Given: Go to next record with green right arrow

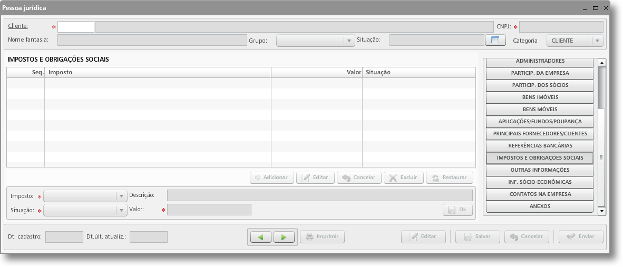Looking at the screenshot, I should pyautogui.click(x=284, y=237).
